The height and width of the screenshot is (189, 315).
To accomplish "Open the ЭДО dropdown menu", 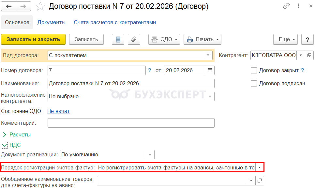I will coord(164,39).
